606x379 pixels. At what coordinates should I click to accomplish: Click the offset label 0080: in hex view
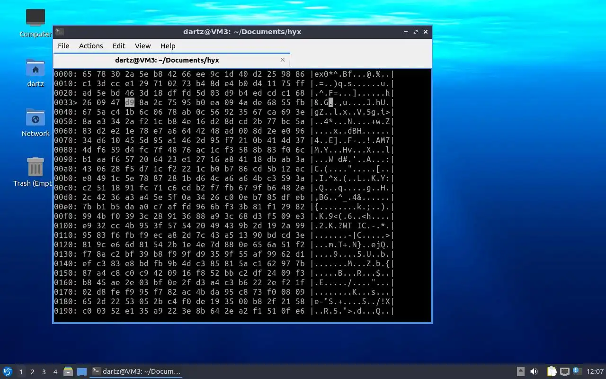point(66,150)
